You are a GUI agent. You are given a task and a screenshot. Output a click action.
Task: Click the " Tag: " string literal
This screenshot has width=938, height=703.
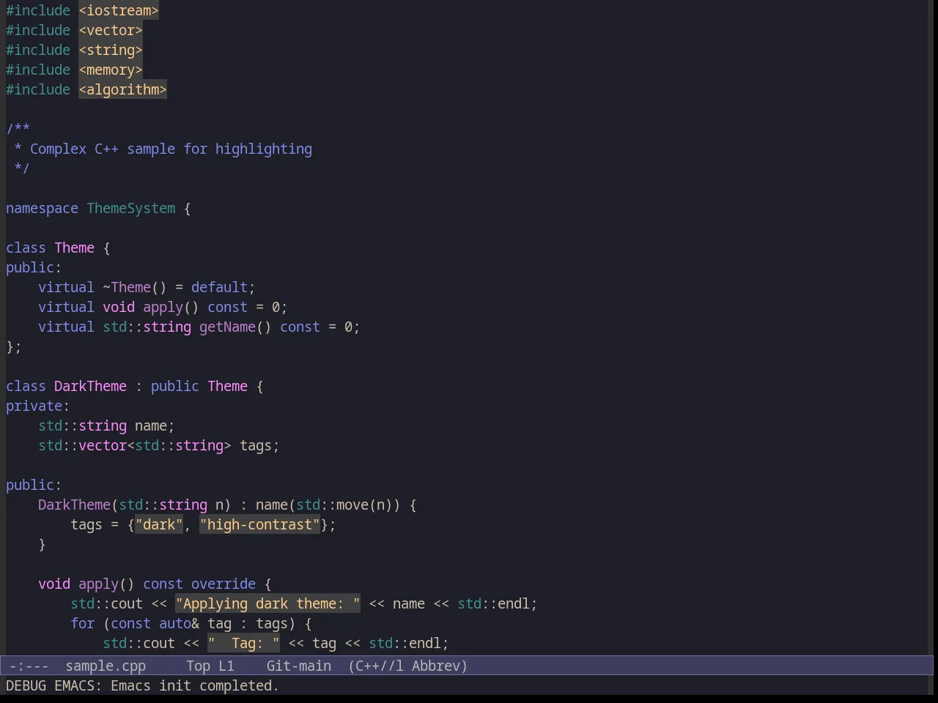tap(243, 643)
